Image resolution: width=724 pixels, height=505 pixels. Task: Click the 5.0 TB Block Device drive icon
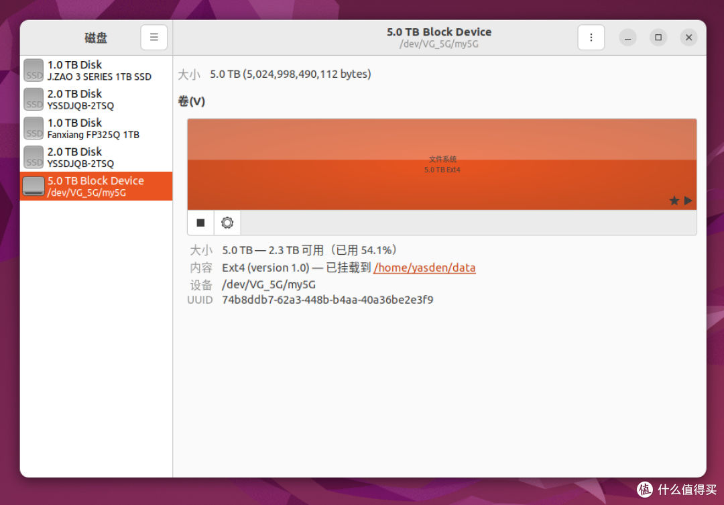click(34, 186)
